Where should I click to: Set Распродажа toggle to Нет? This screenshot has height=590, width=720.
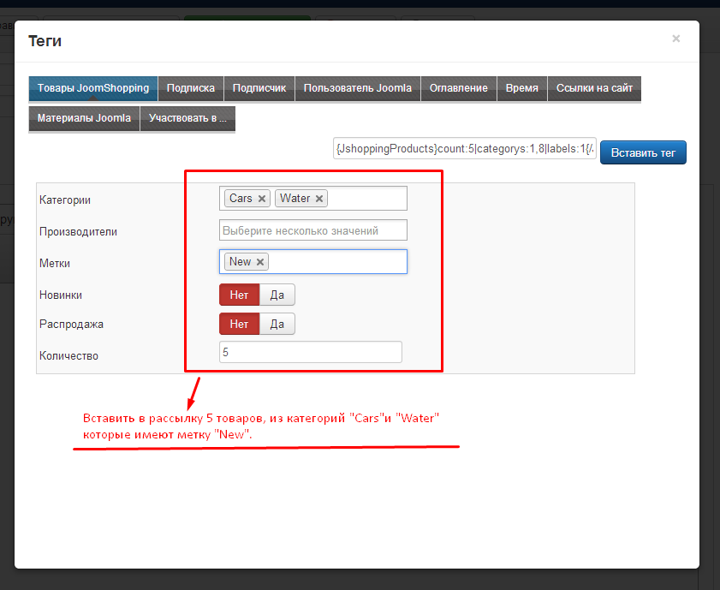pos(239,325)
